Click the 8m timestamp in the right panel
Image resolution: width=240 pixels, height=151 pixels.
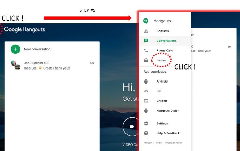[x=229, y=47]
